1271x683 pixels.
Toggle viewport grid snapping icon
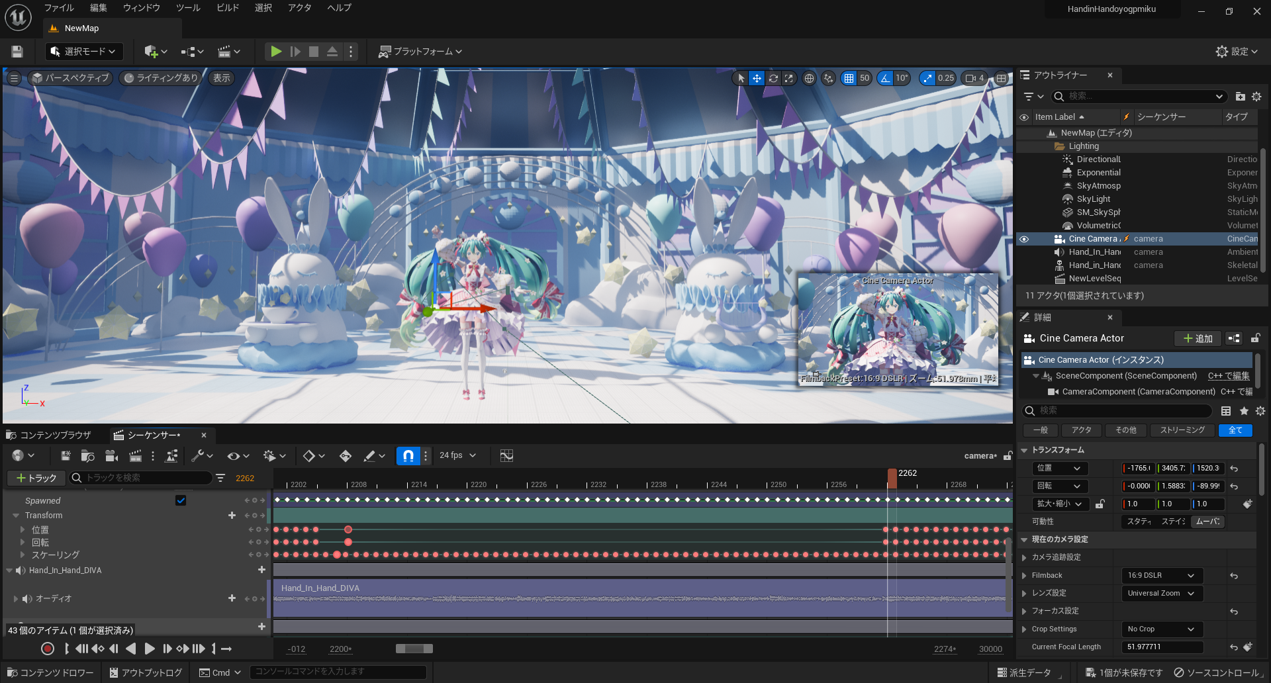(x=849, y=78)
